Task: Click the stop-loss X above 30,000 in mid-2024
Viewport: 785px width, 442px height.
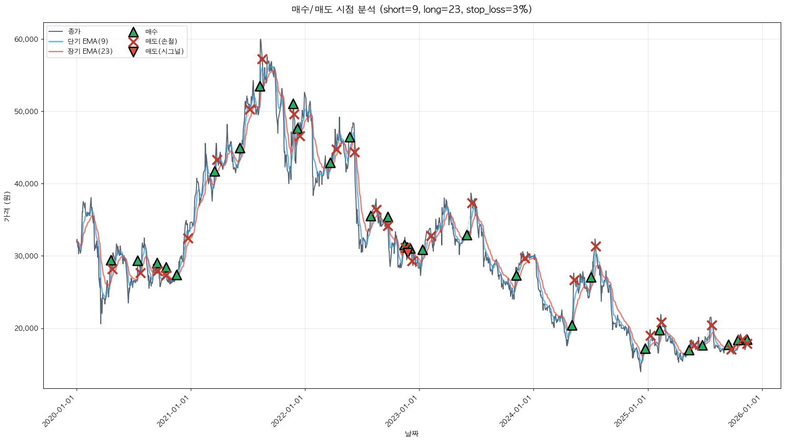Action: coord(596,246)
